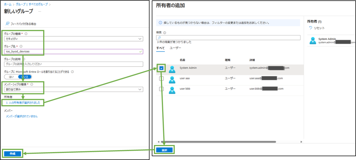This screenshot has width=356, height=160.
Task: Open フィードバックがある場合 link
Action: tap(23, 24)
